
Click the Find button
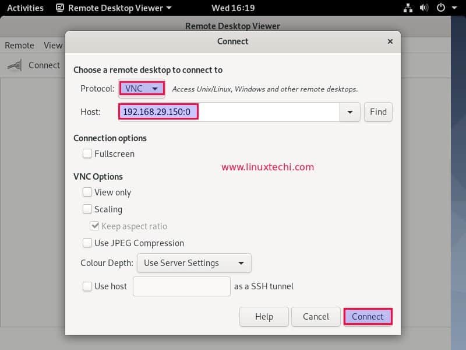pyautogui.click(x=378, y=112)
